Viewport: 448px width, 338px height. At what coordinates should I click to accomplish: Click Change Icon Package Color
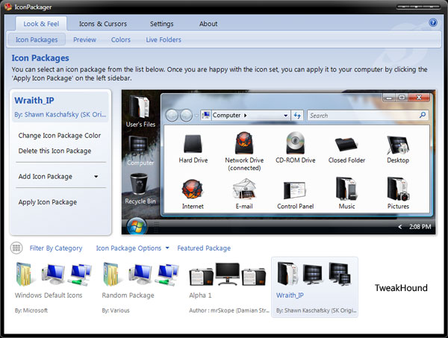coord(60,135)
